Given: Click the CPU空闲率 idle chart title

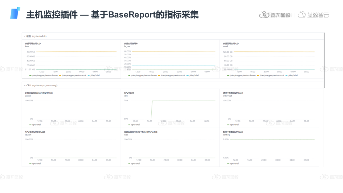Looking at the screenshot, I should [129, 93].
